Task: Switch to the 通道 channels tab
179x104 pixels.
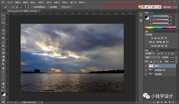Action: point(152,50)
